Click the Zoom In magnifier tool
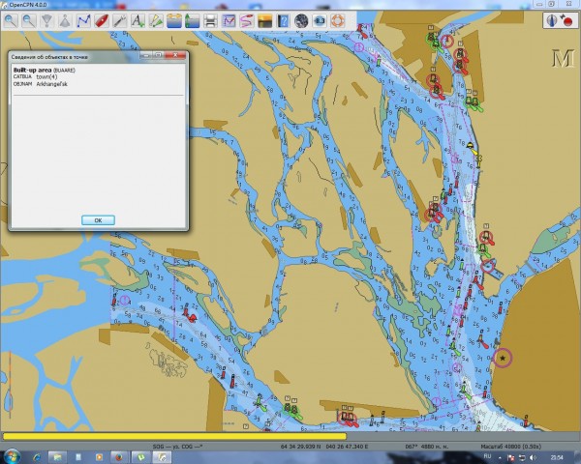This screenshot has height=464, width=581. (x=9, y=19)
